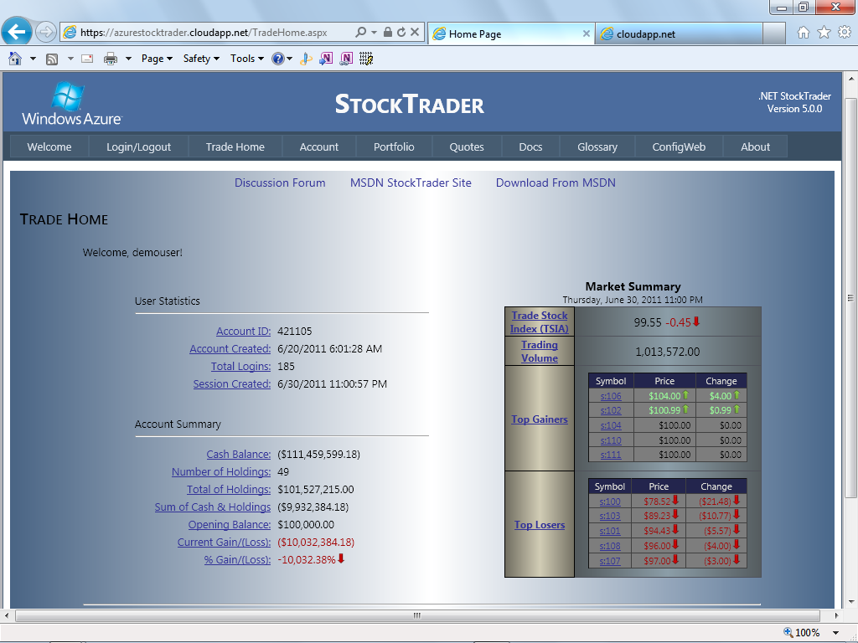
Task: Open the s:106 top gainer symbol link
Action: (x=611, y=396)
